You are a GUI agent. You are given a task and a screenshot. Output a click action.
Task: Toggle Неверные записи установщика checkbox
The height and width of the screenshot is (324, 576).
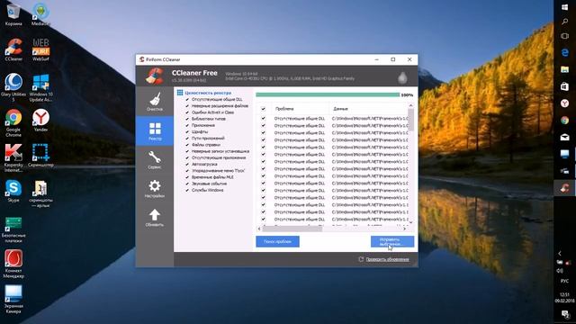[x=187, y=151]
